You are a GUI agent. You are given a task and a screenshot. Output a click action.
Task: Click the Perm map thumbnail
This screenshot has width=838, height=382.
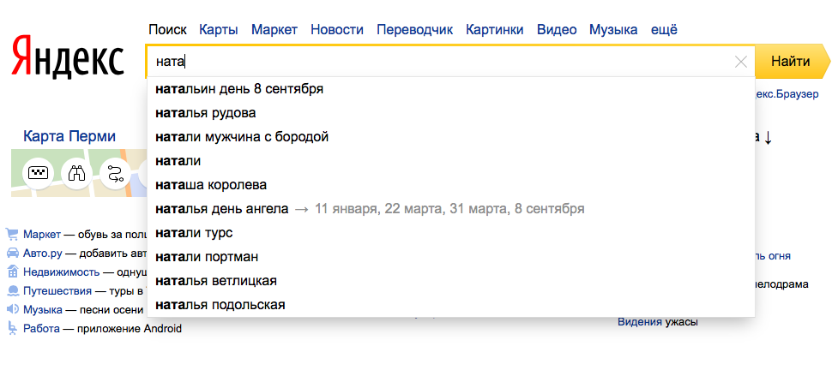point(79,173)
